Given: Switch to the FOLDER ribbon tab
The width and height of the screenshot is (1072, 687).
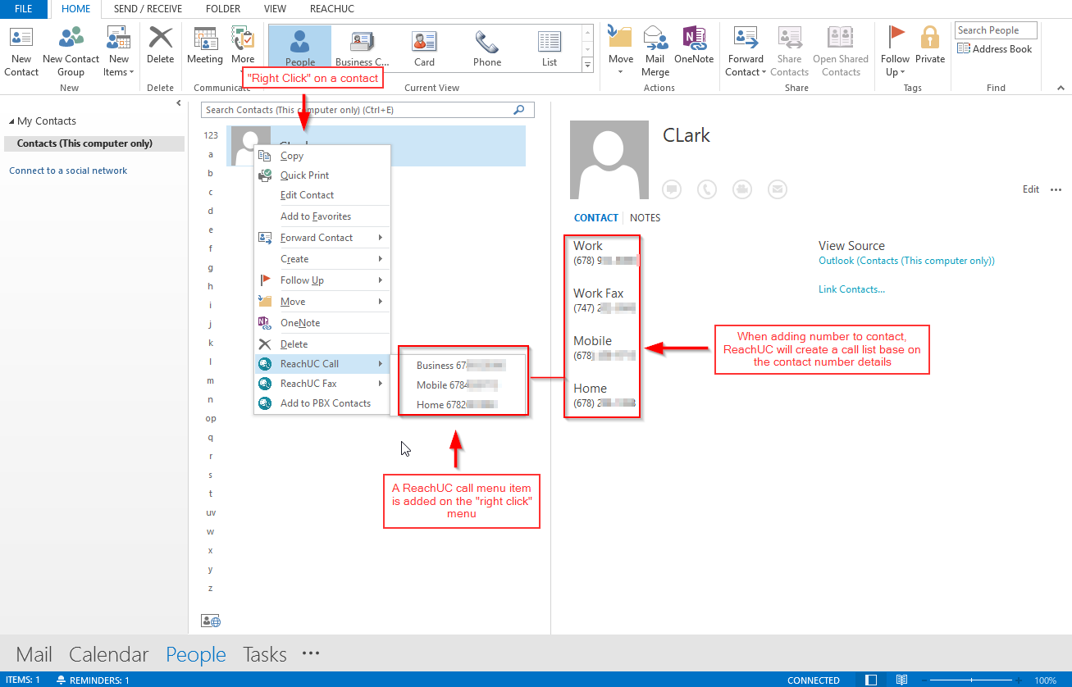Looking at the screenshot, I should tap(223, 9).
